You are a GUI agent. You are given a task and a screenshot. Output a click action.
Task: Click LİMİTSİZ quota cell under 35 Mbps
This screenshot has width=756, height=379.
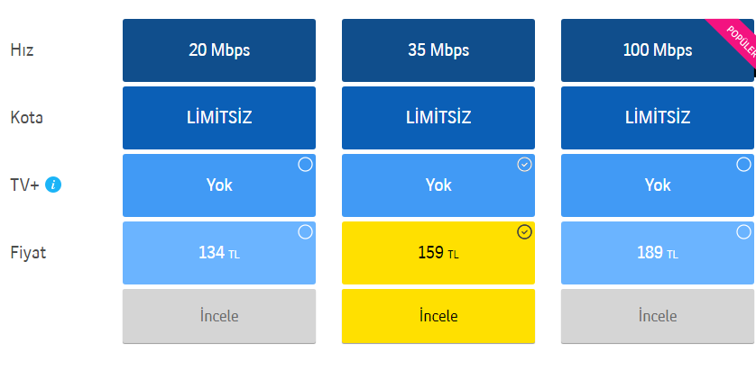(438, 118)
